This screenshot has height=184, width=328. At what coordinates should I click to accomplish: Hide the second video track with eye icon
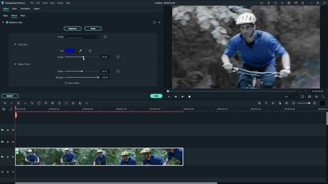coord(13,142)
